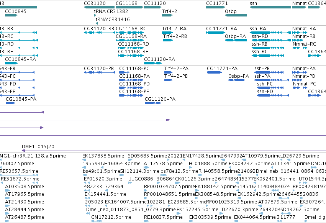Open the Osbp gene label
The image size is (326, 223).
point(231,11)
